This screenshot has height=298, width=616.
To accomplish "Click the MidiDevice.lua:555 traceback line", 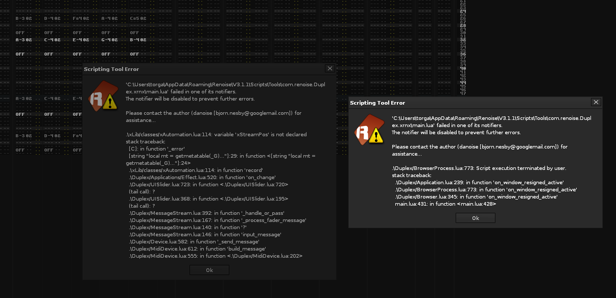I will click(x=216, y=256).
